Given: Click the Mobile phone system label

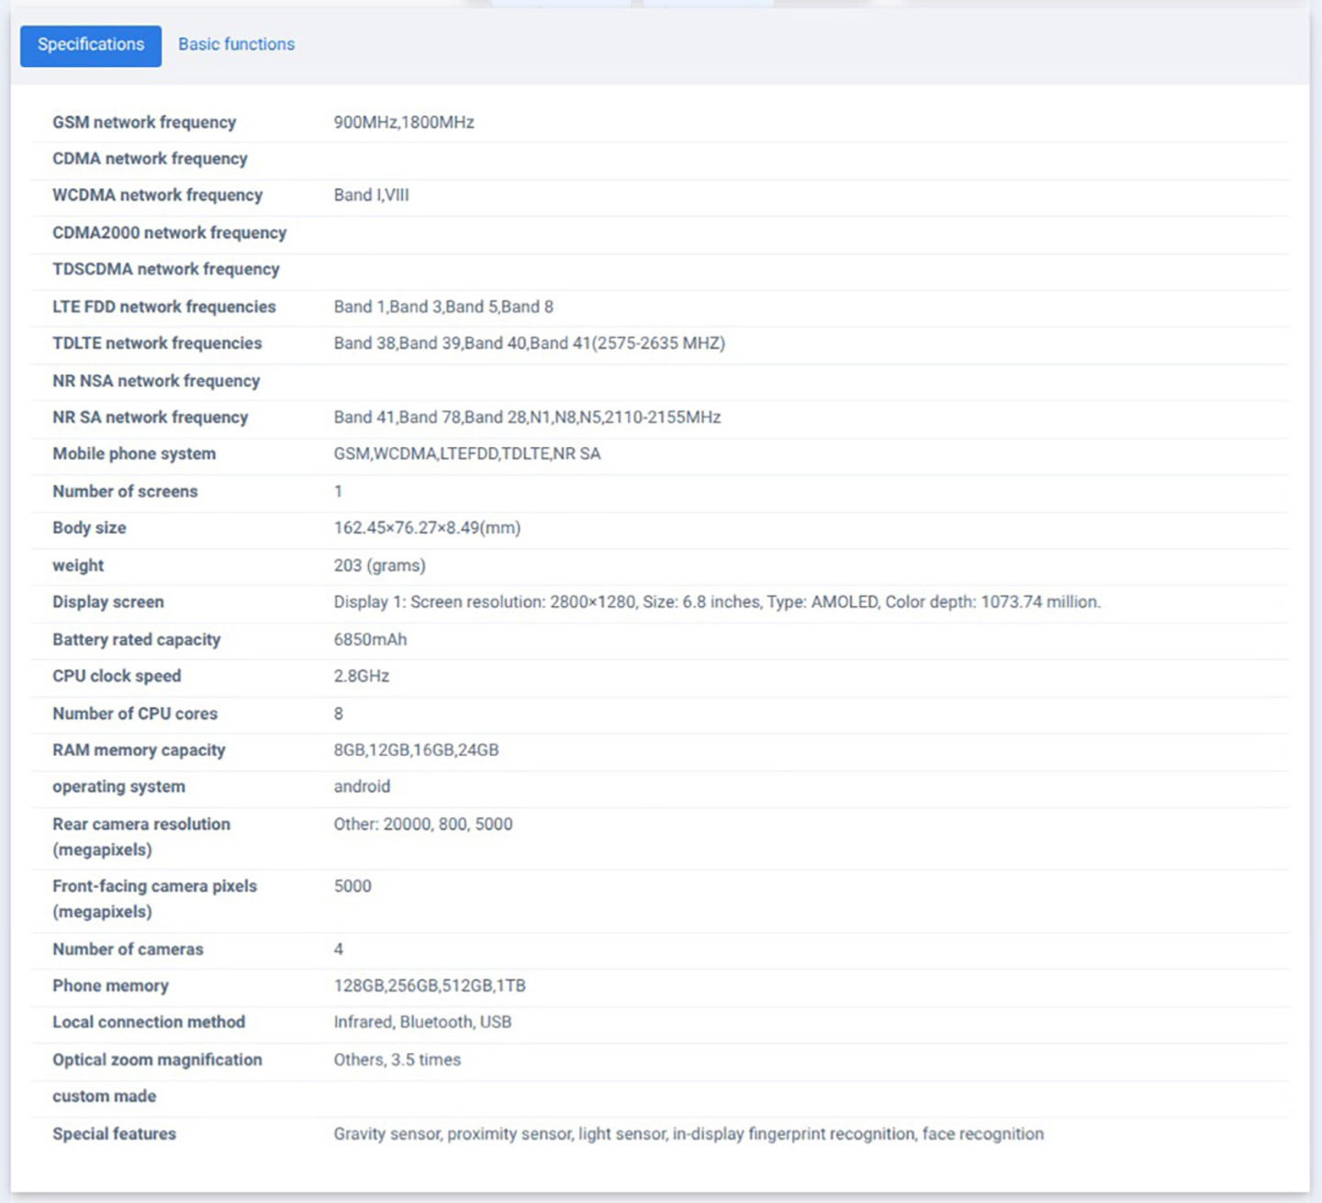Looking at the screenshot, I should 134,454.
